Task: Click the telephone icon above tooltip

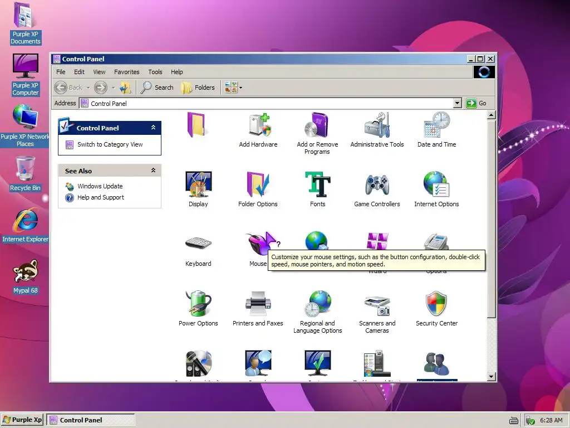Action: pos(436,242)
